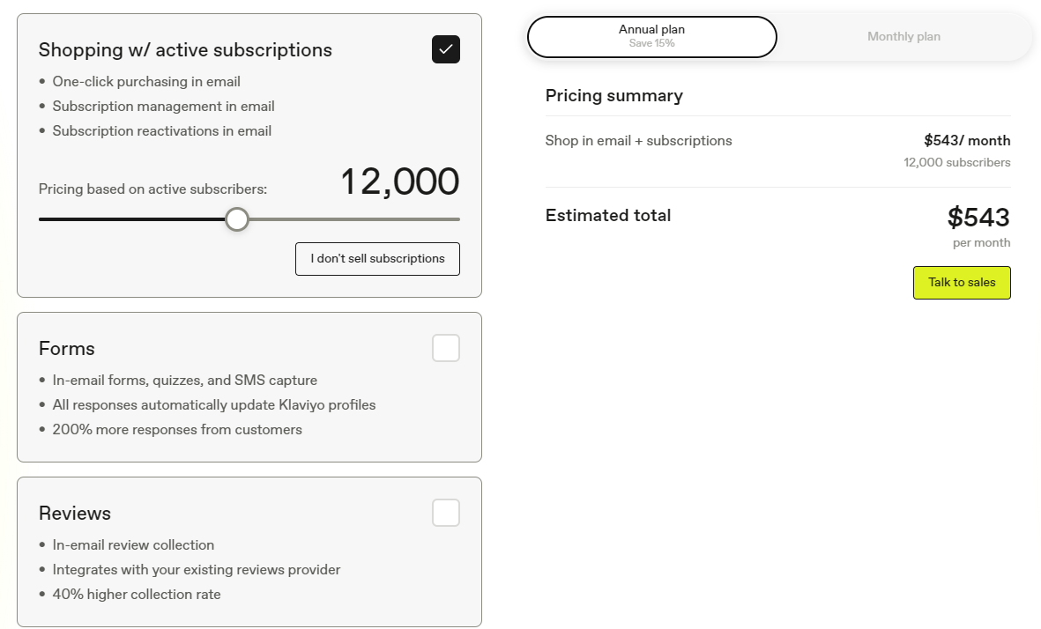Image resolution: width=1041 pixels, height=629 pixels.
Task: Click the large 12,000 subscriber count
Action: [399, 181]
